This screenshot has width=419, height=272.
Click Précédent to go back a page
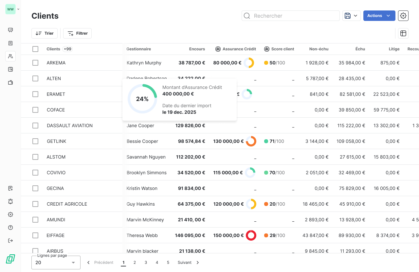coord(100,263)
